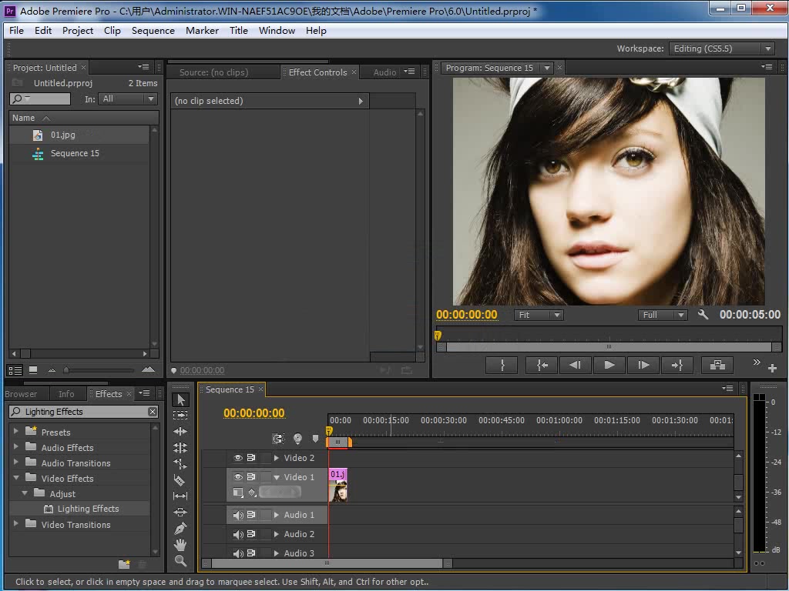Toggle snap magnet in the timeline
The height and width of the screenshot is (591, 789).
pos(279,438)
